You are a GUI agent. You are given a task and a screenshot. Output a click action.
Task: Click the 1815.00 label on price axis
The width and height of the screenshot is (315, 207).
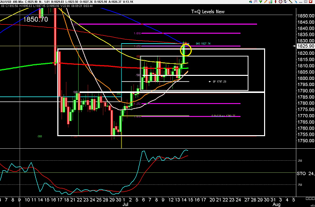tap(306, 59)
